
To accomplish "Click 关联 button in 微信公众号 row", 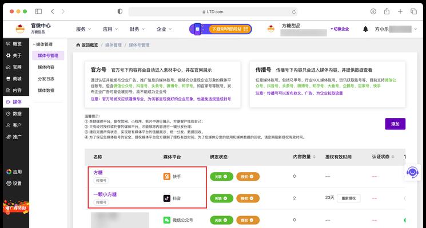I will (x=221, y=220).
